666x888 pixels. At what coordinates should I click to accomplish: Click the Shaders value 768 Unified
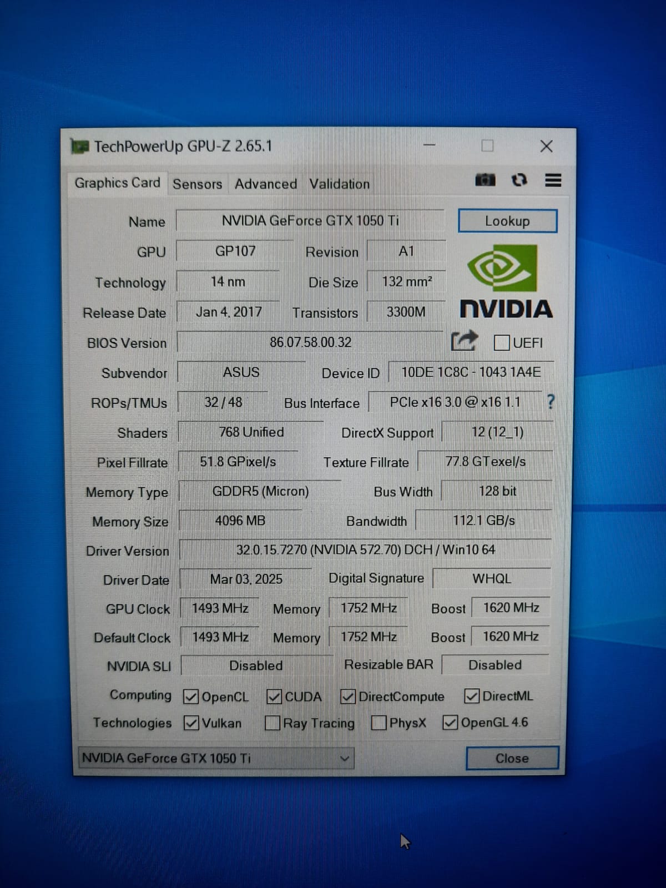251,432
